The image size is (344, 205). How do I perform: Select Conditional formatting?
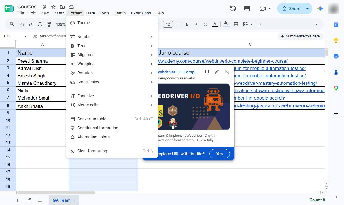pos(112,128)
